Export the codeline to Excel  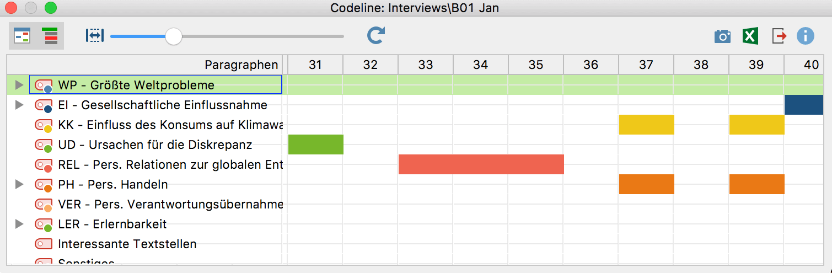tap(750, 37)
